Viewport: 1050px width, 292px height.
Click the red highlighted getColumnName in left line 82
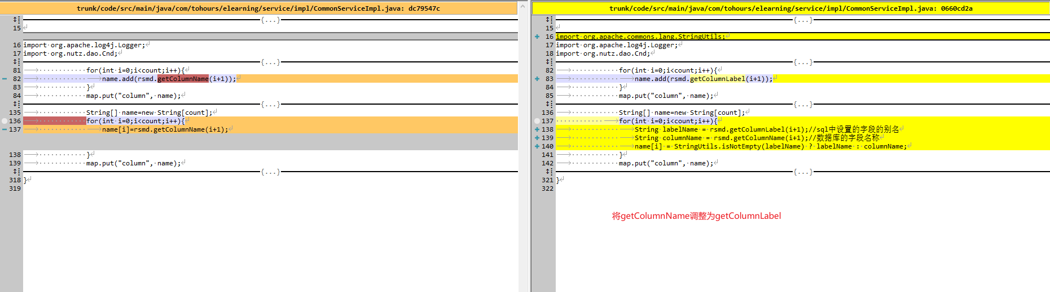tap(183, 79)
